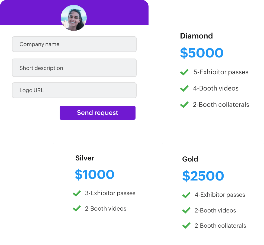Select the Diamond plan title
The image size is (264, 245).
tap(196, 36)
